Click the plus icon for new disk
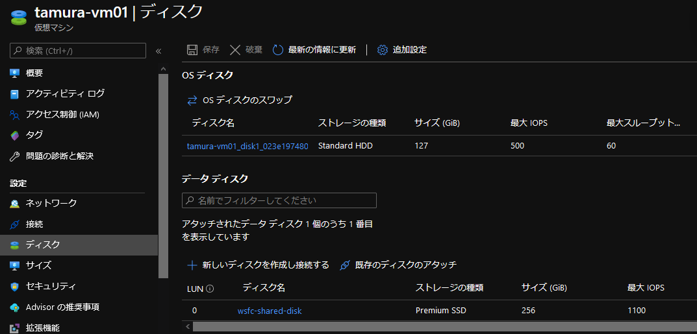Image resolution: width=697 pixels, height=334 pixels. coord(192,265)
